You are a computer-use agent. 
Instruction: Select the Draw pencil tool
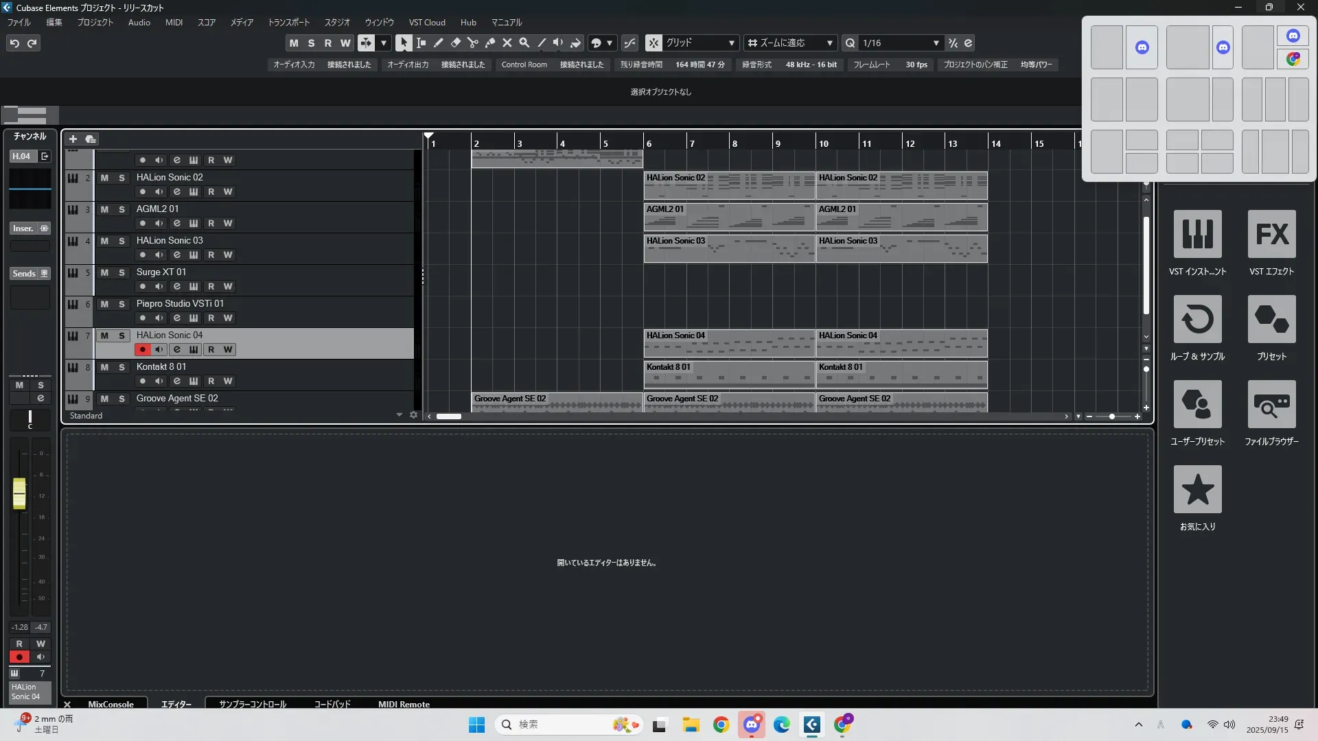pos(438,43)
